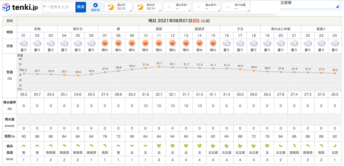344x166 pixels.
Task: Click the address search input field
Action: coord(59,7)
